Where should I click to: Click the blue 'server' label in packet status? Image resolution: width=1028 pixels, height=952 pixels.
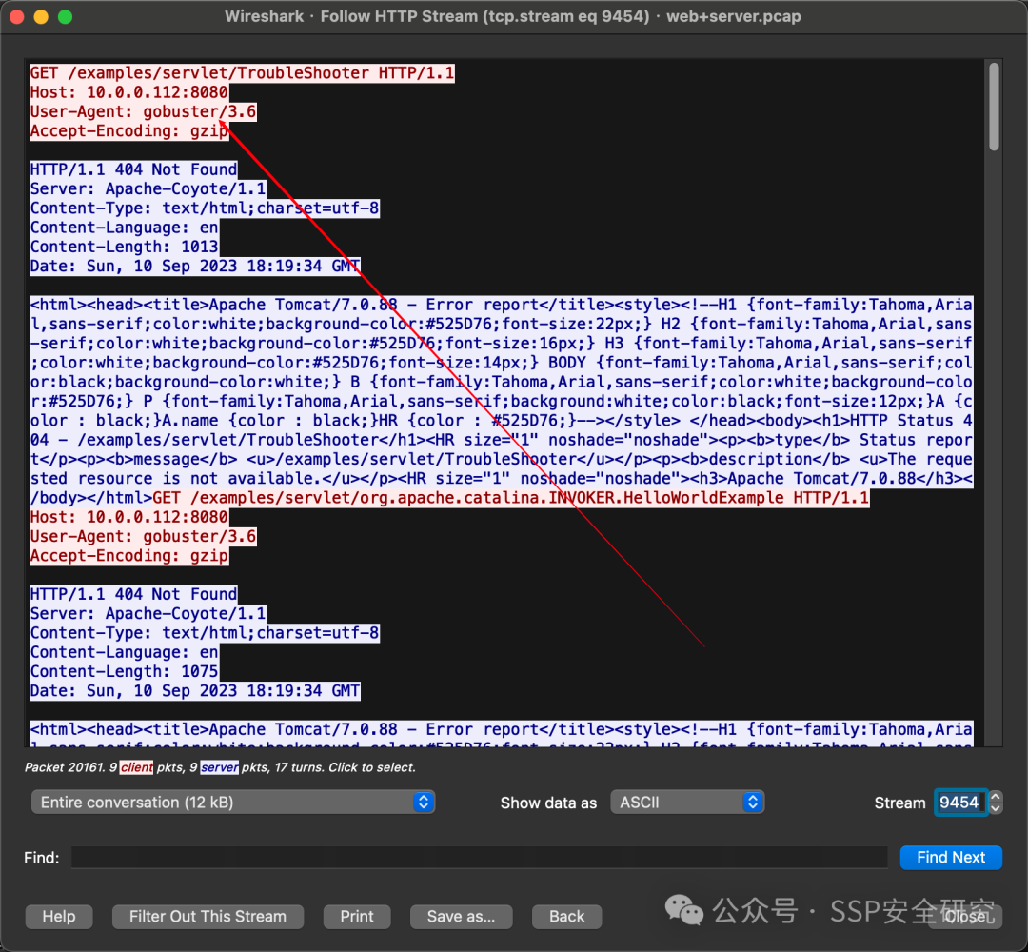[x=220, y=767]
